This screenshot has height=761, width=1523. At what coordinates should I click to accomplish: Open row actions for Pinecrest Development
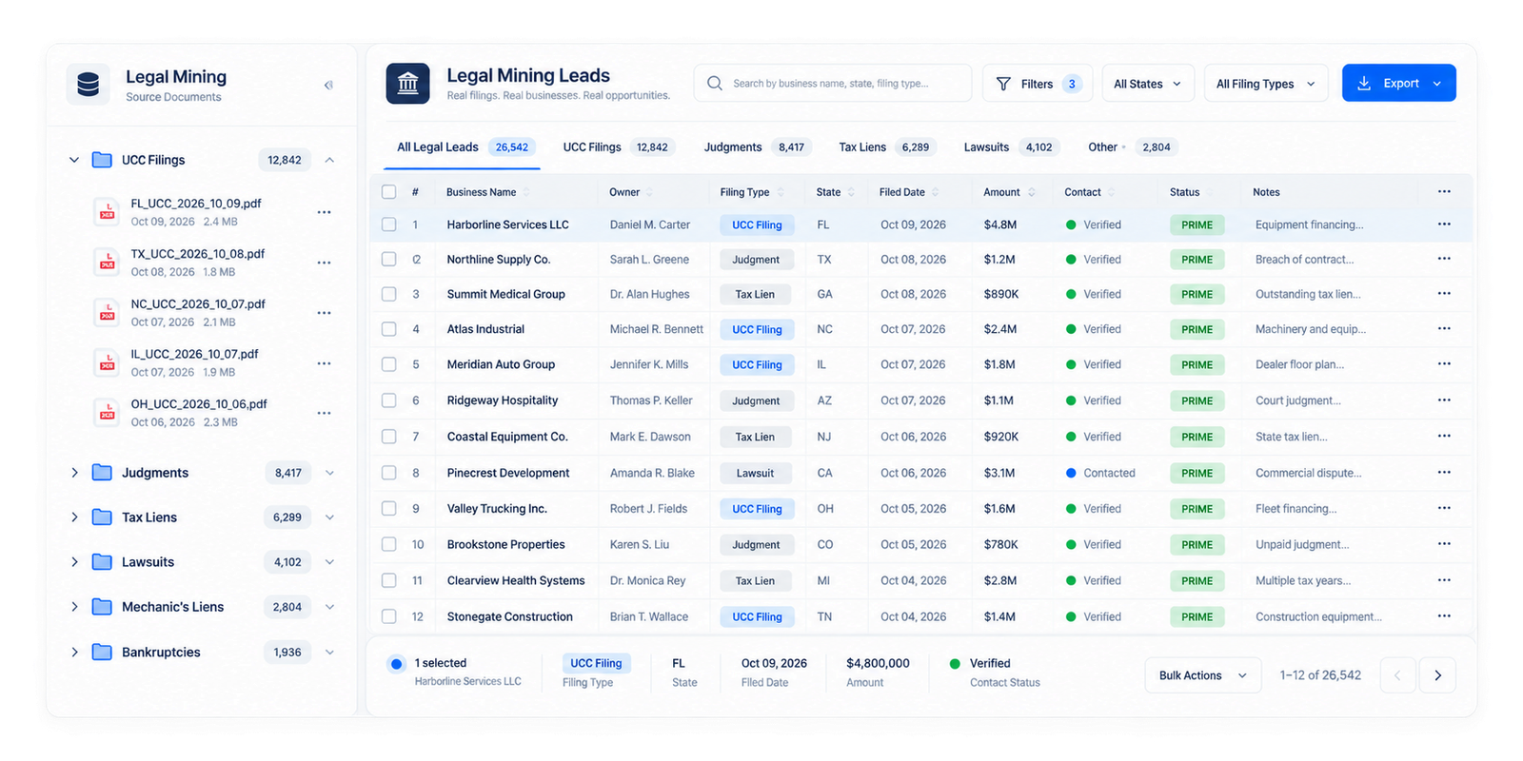[1444, 473]
